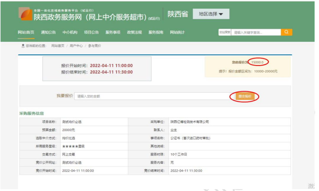
Task: Follow the 用户中心 breadcrumb link
Action: pos(76,46)
